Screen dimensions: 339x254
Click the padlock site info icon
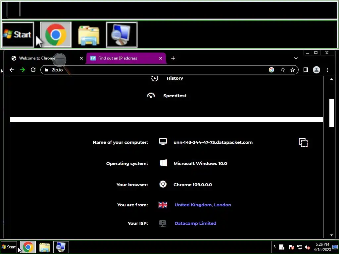pyautogui.click(x=46, y=70)
